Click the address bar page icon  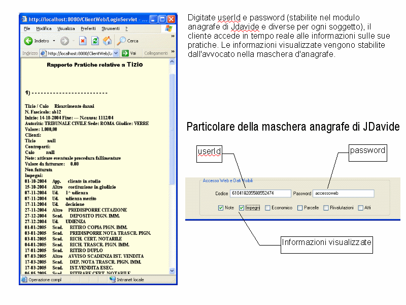(x=43, y=53)
